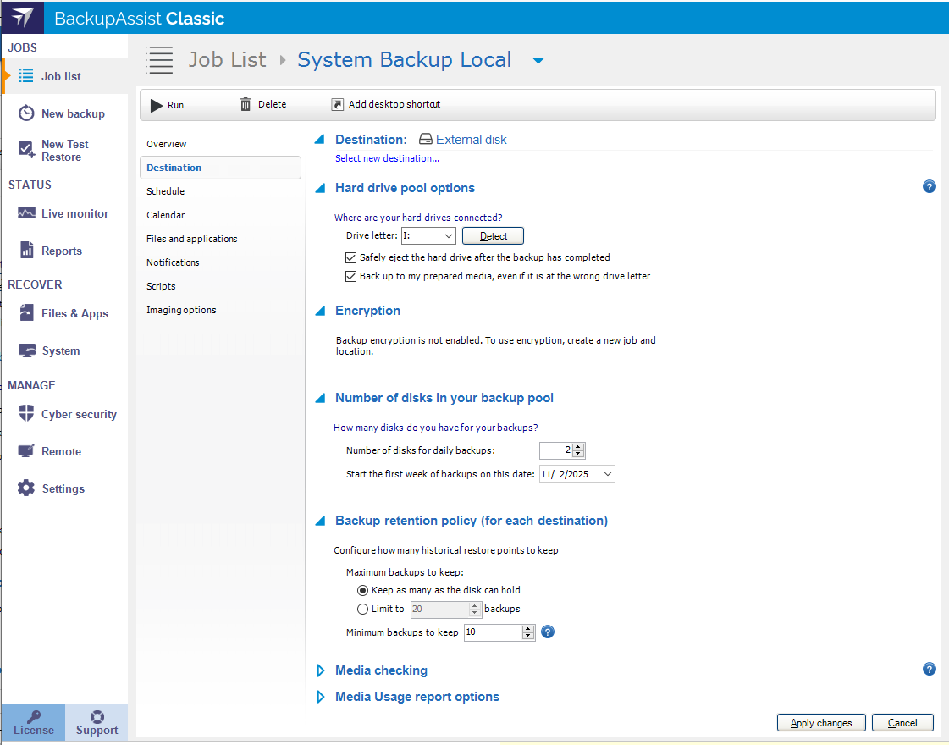Screen dimensions: 949x745
Task: Open help for Minimum backups to keep
Action: pos(548,632)
